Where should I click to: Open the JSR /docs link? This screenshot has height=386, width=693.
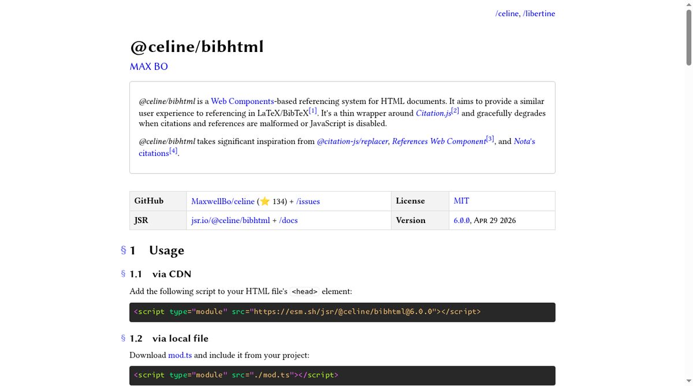point(288,220)
